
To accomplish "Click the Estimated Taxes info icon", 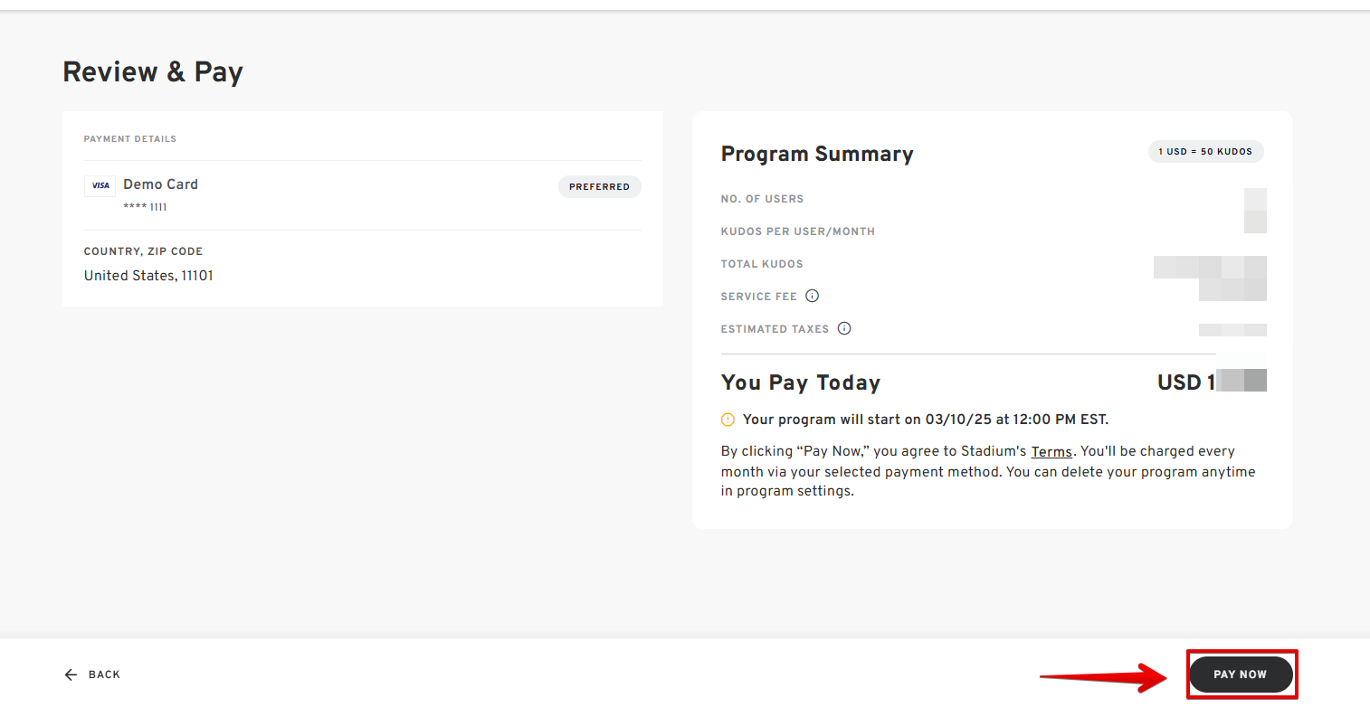I will click(844, 328).
